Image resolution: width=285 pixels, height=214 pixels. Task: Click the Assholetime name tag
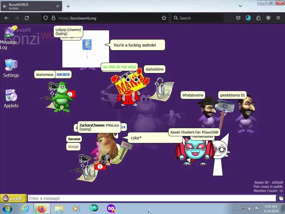[154, 69]
